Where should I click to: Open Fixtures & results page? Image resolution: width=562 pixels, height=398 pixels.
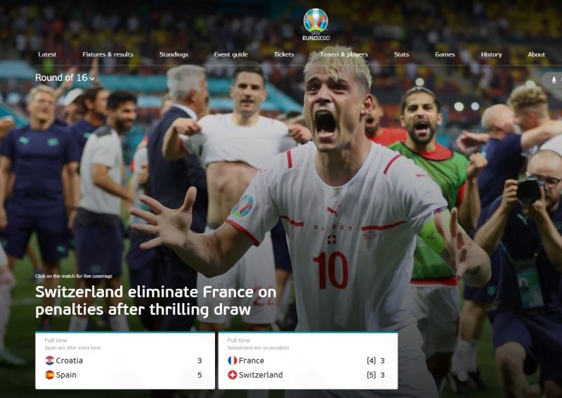107,54
